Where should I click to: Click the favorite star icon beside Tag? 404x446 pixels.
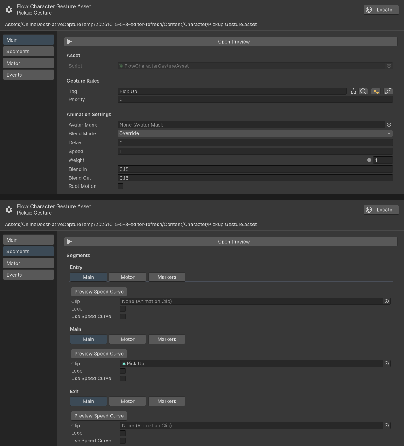353,91
